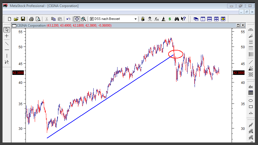258x145 pixels.
Task: Select the Gann grid tool
Action: 251,74
